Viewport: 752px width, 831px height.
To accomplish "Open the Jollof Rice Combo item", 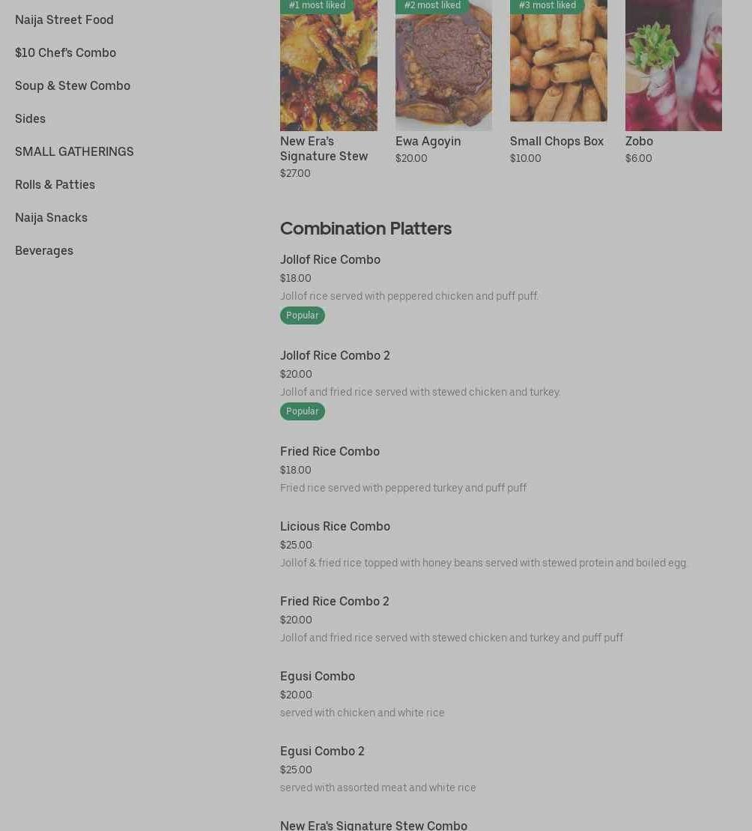I will coord(330,260).
